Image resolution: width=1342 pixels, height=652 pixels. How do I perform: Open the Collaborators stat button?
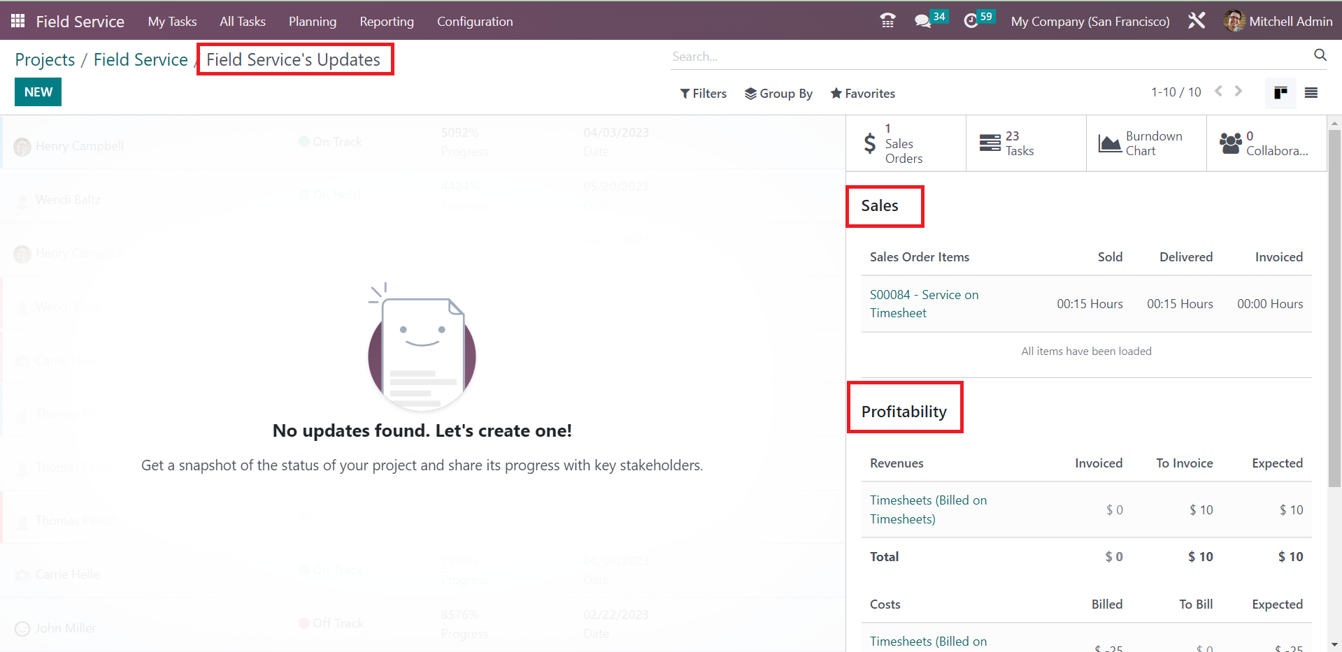pyautogui.click(x=1266, y=143)
